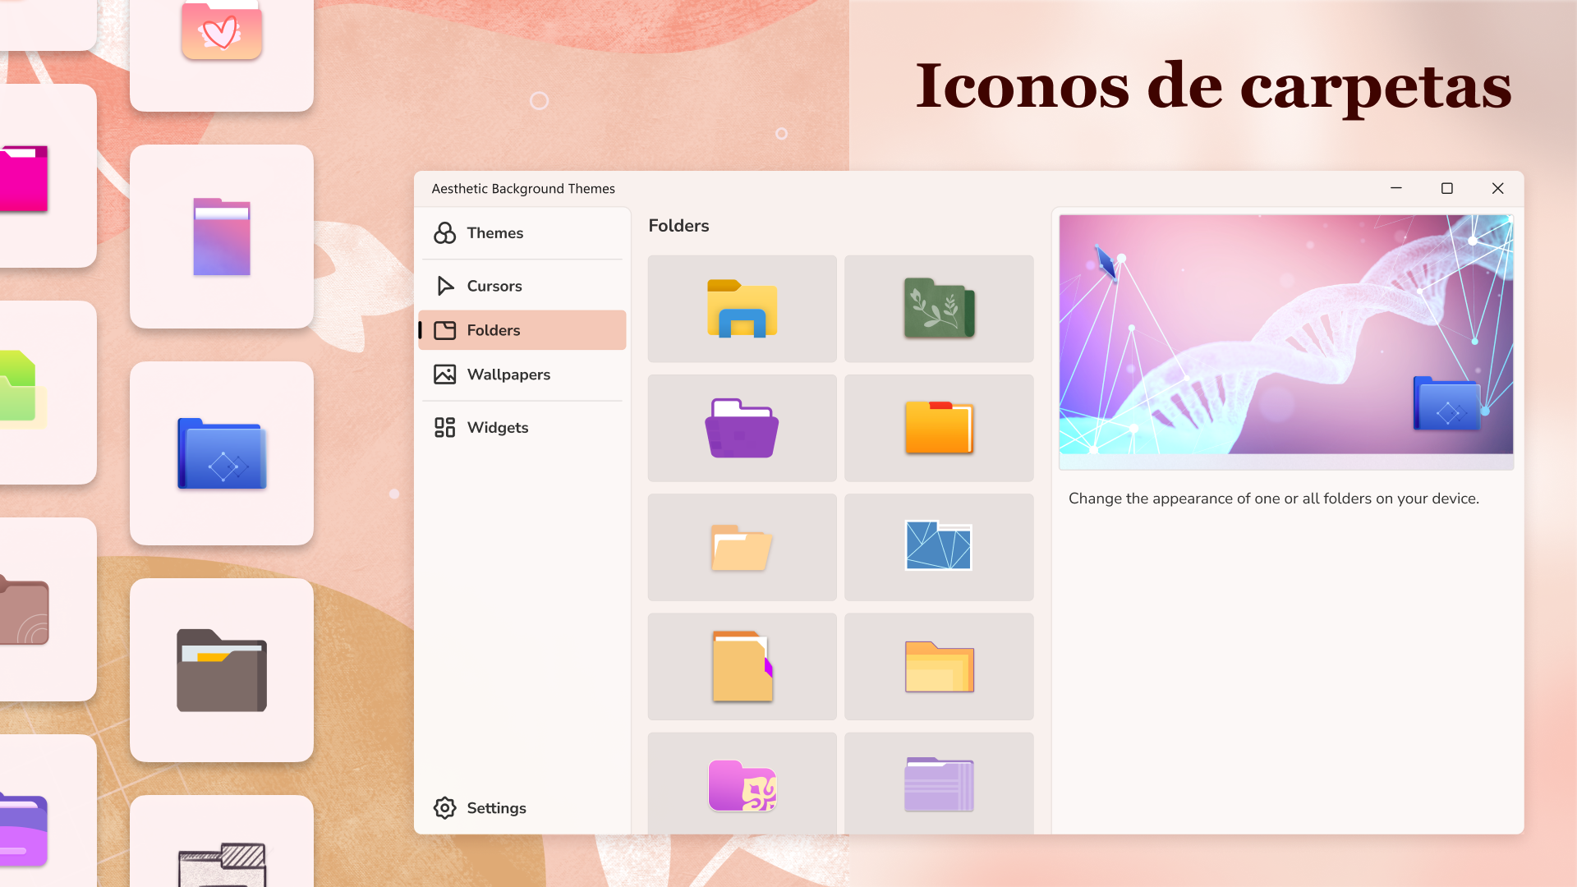Maximize the Aesthetic Background Themes window
The height and width of the screenshot is (887, 1577).
click(x=1447, y=188)
